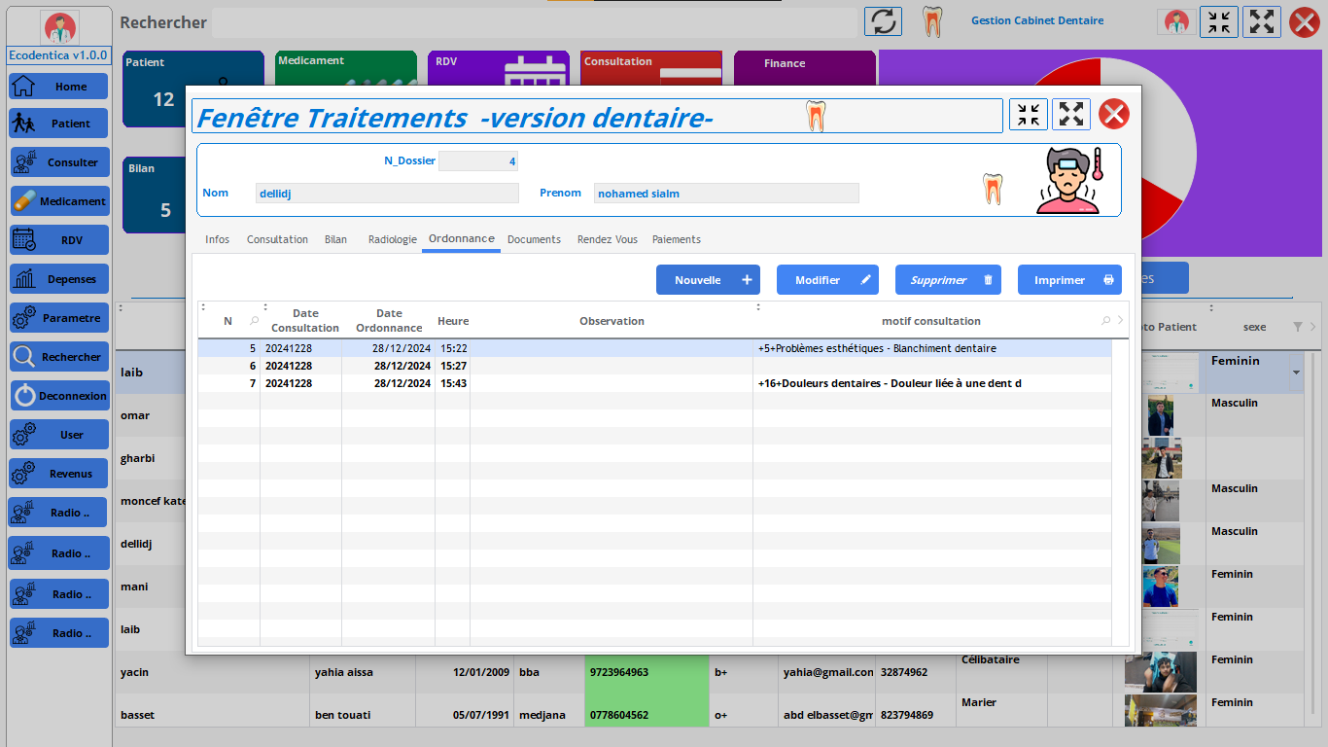Expand the Feminin dropdown in first row

tap(1295, 373)
